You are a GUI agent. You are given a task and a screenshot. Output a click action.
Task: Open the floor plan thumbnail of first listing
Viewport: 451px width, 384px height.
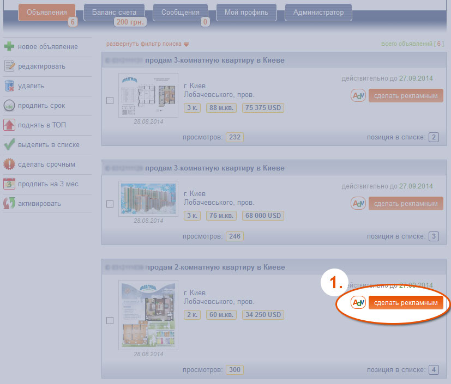pyautogui.click(x=148, y=95)
